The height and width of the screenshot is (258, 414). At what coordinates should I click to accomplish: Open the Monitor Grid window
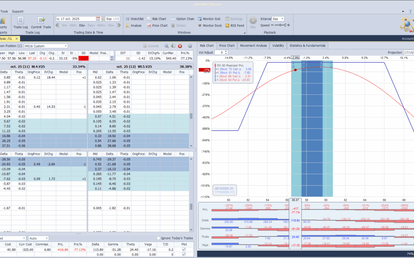[209, 19]
